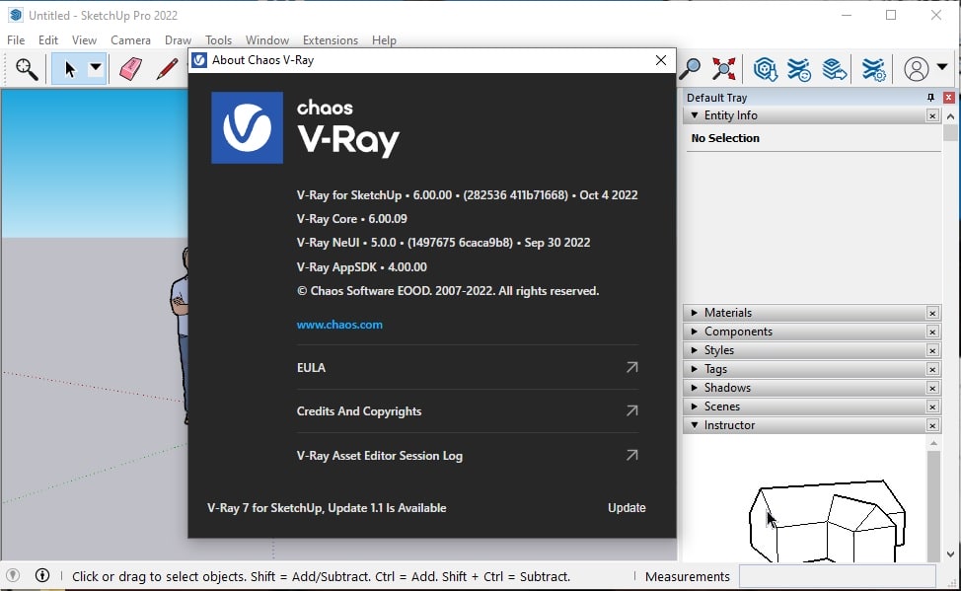Close the About Chaos V-Ray dialog

tap(661, 60)
